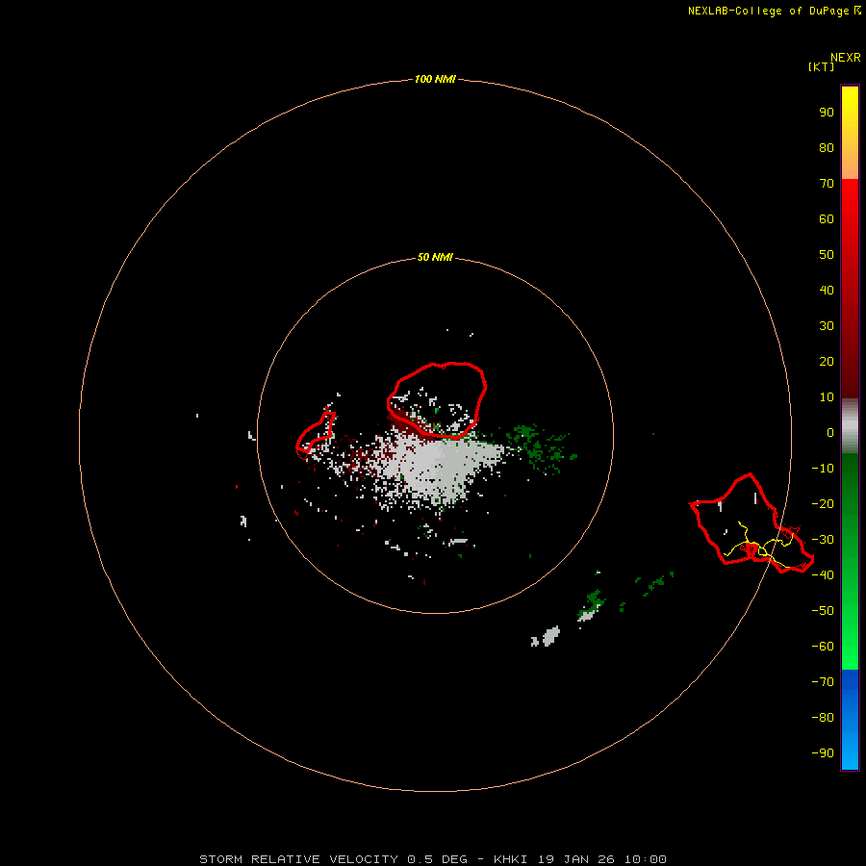Click the -40 value on velocity scale
The image size is (866, 866).
pos(823,575)
